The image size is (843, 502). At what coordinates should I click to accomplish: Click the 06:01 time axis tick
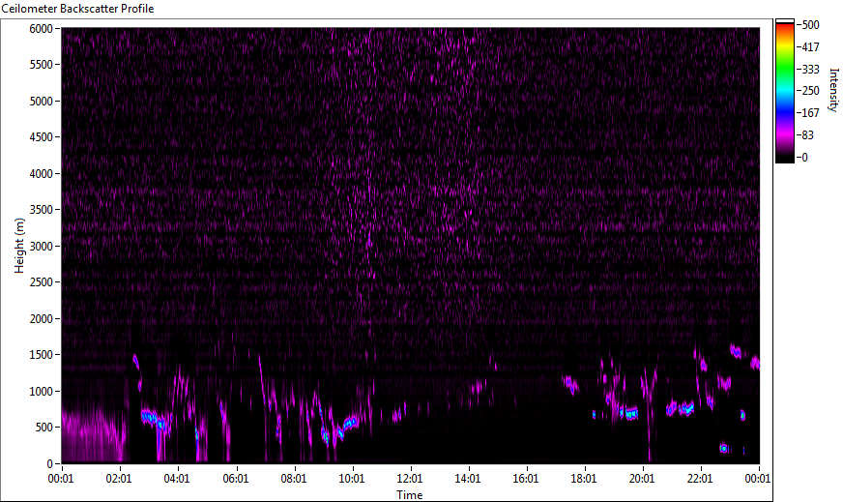pyautogui.click(x=236, y=479)
